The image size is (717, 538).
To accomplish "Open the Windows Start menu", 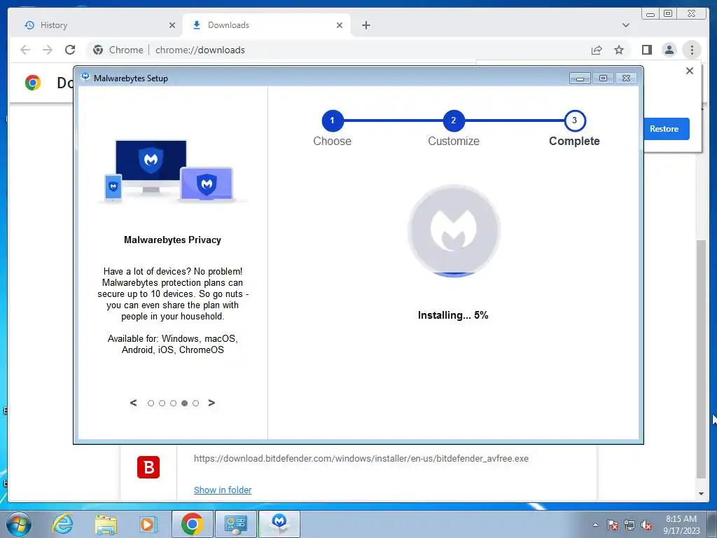I will (x=19, y=524).
